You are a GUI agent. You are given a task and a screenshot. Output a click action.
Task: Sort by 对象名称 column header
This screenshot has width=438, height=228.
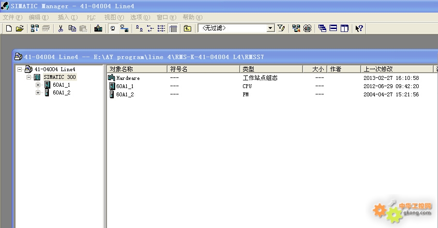click(x=137, y=69)
